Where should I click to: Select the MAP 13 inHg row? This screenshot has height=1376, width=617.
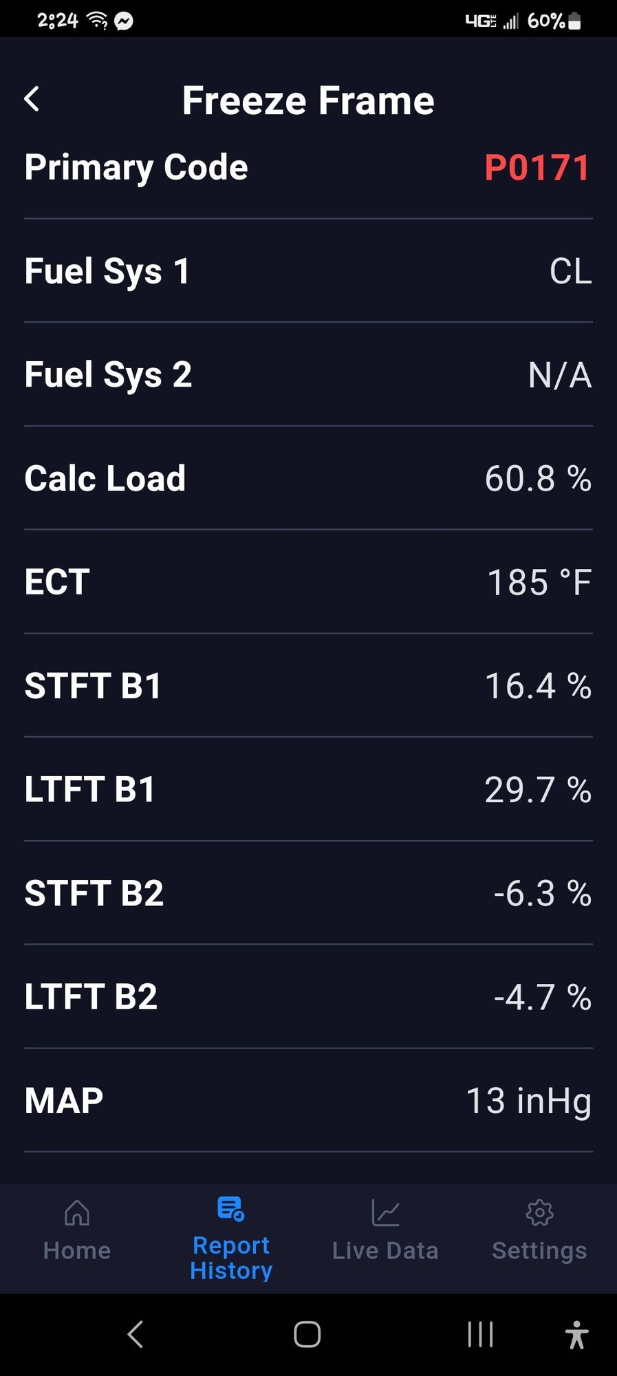pos(308,1101)
